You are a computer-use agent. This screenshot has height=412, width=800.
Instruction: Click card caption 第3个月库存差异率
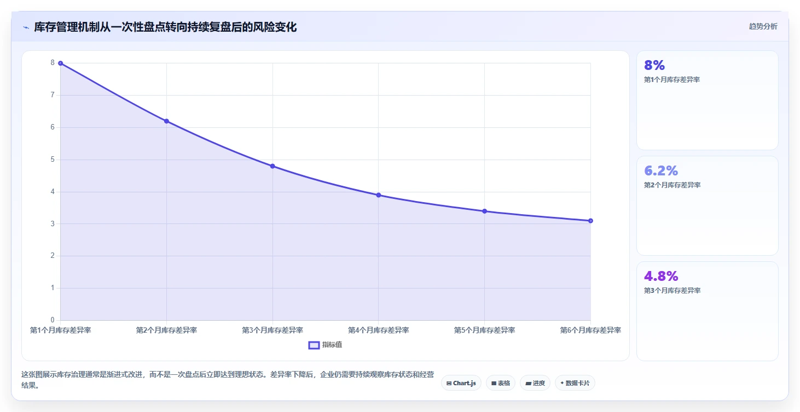point(672,291)
